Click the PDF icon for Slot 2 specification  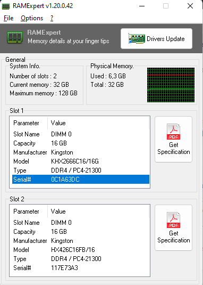click(x=173, y=220)
